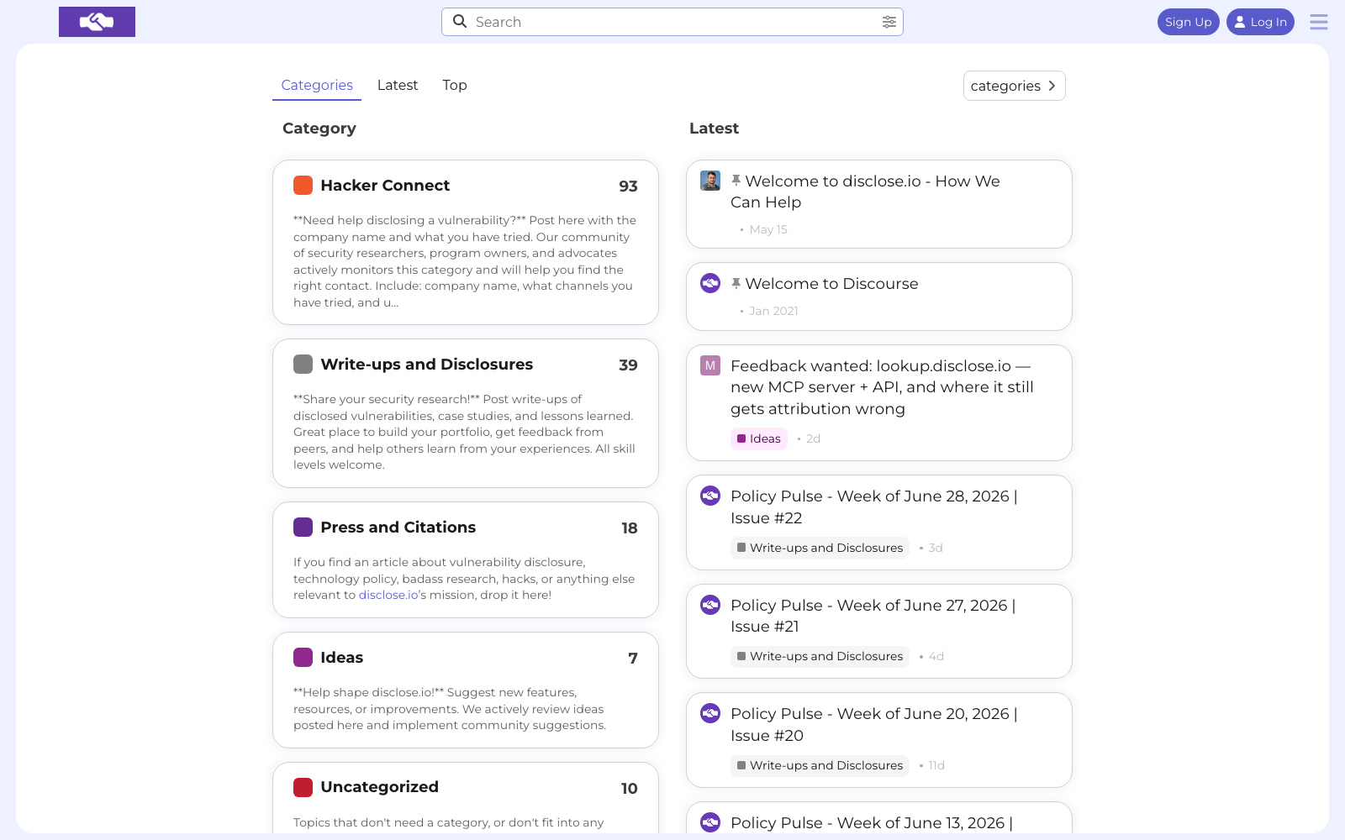Open Welcome to disclose.io - How We Can Help
This screenshot has height=840, width=1345.
pos(865,192)
